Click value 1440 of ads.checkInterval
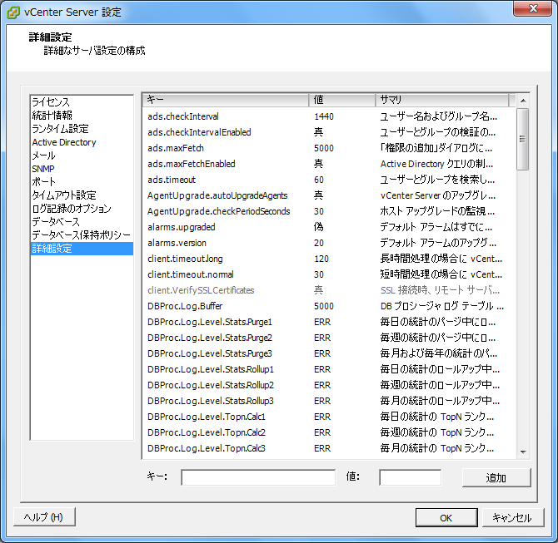This screenshot has width=558, height=543. pos(324,116)
